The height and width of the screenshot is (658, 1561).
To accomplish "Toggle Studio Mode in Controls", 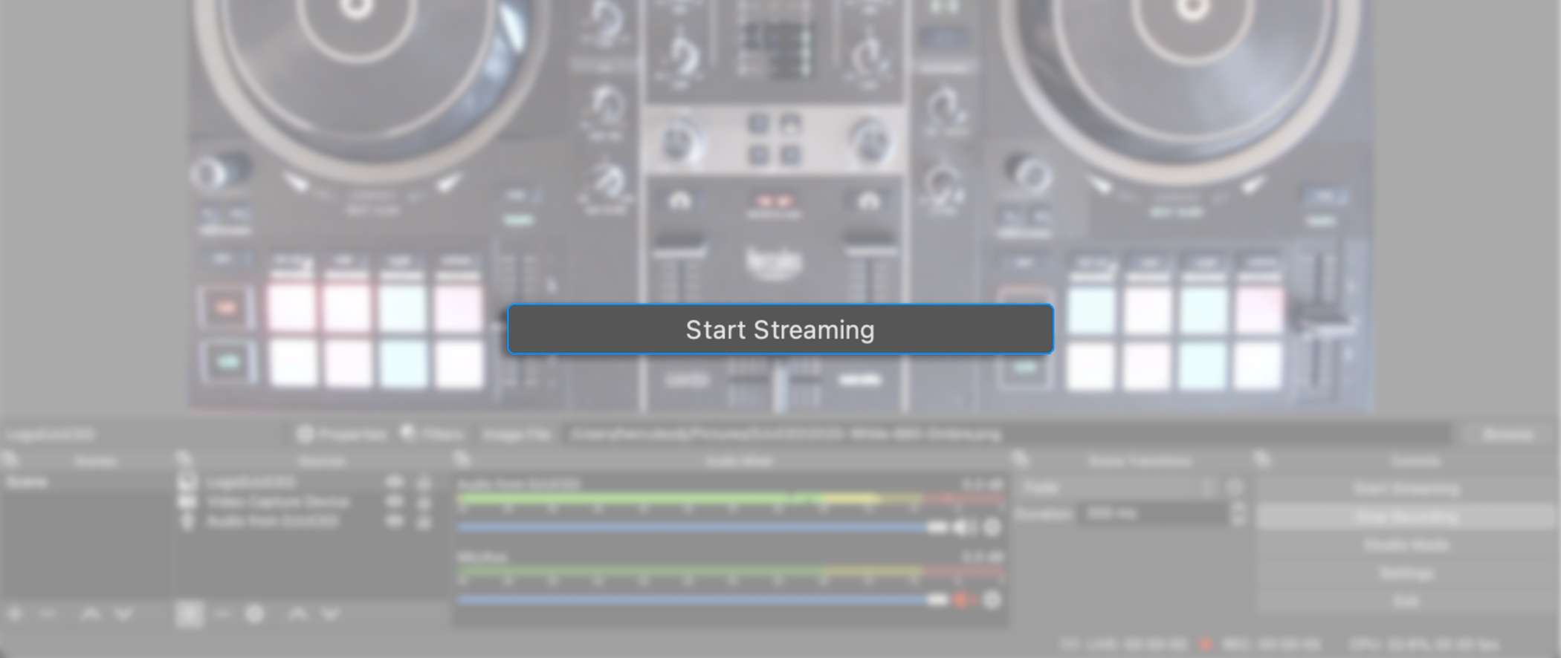I will click(1405, 545).
